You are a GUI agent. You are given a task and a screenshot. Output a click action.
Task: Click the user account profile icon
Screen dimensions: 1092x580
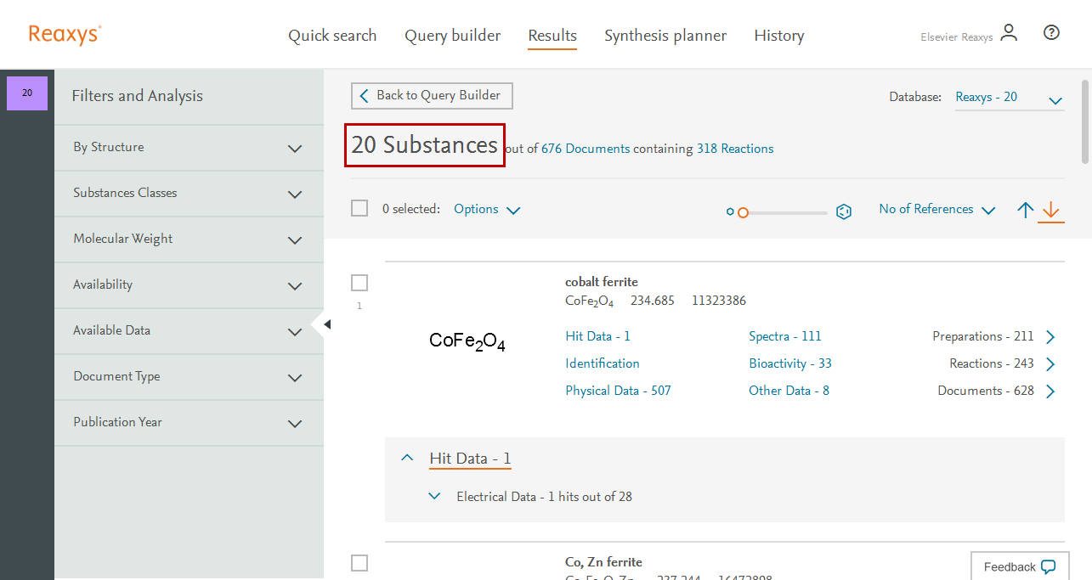(x=1009, y=33)
